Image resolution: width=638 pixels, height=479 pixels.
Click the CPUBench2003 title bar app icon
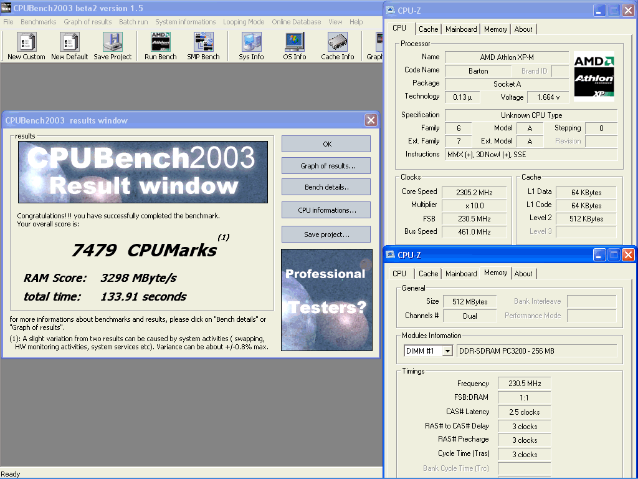pos(6,7)
